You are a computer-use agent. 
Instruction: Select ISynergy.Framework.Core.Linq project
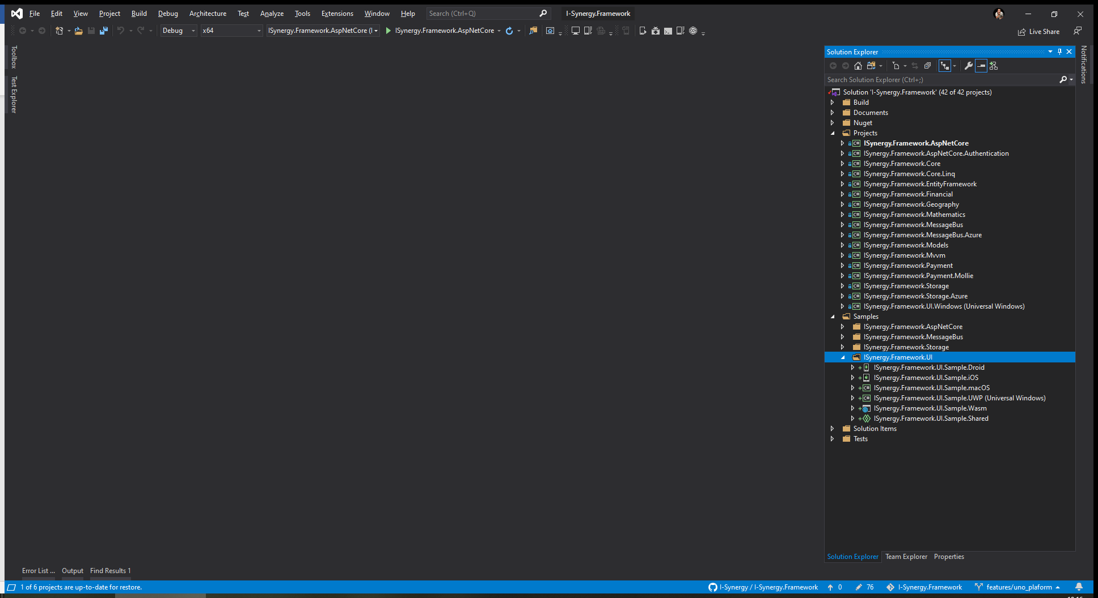point(909,174)
